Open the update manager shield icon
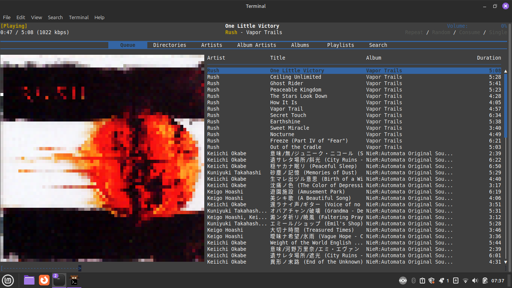Image resolution: width=512 pixels, height=288 pixels. (431, 280)
